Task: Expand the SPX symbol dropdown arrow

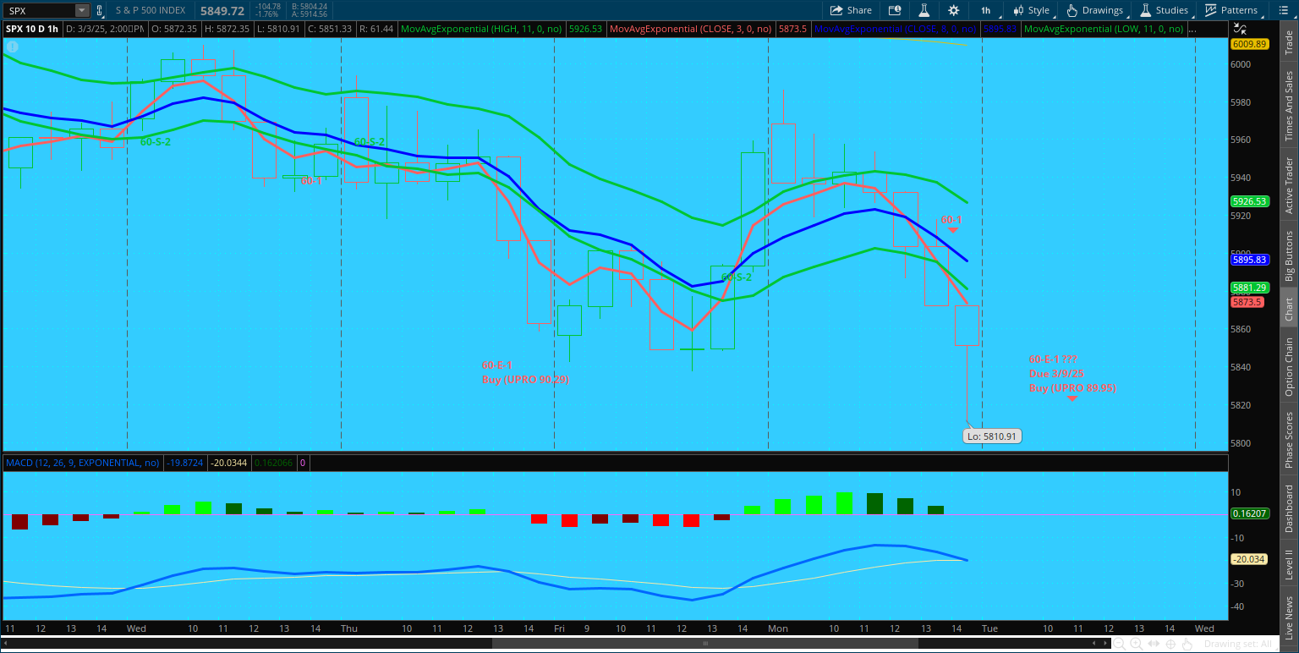Action: pos(81,11)
